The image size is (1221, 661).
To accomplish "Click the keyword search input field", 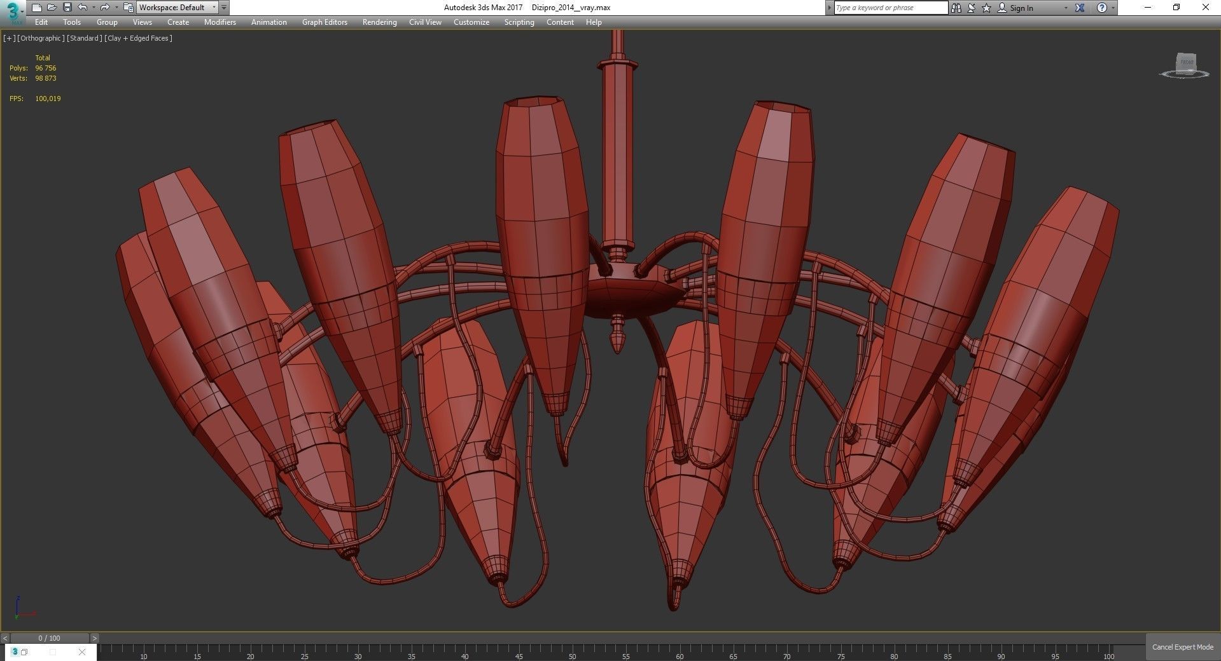I will pyautogui.click(x=891, y=8).
